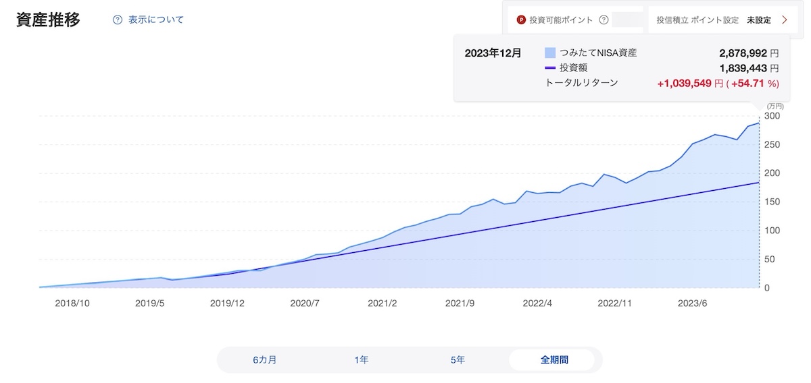Screen dimensions: 811x383
Task: Click the 50 y-axis value
Action: pos(771,259)
